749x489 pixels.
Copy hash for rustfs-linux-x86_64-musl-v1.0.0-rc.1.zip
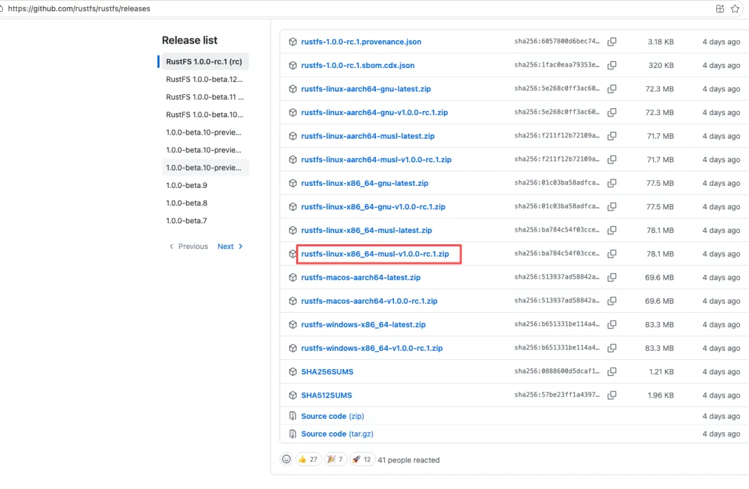coord(612,254)
